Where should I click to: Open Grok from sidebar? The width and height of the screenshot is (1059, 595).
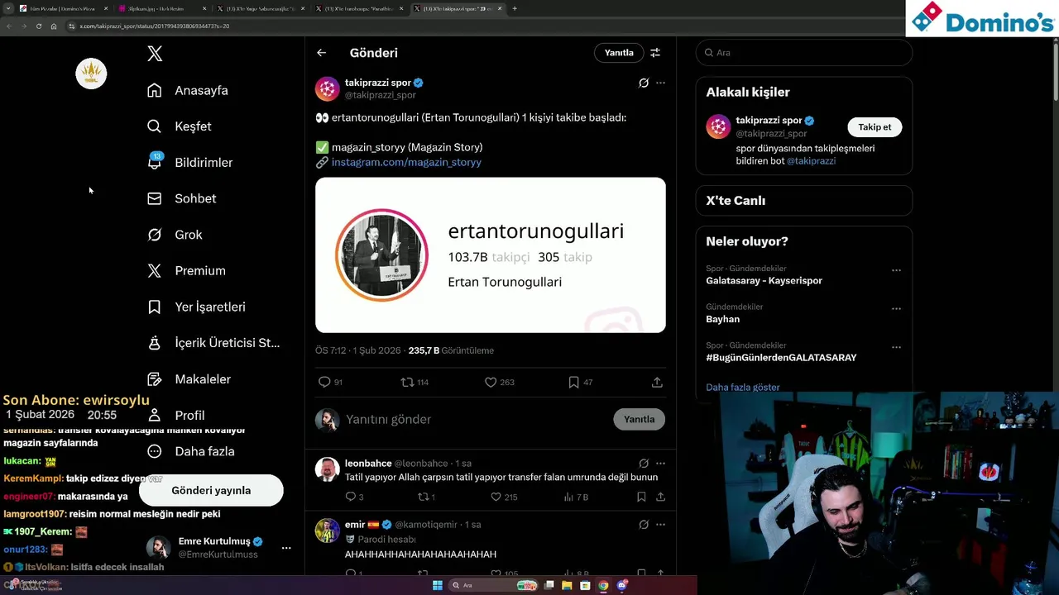(175, 235)
